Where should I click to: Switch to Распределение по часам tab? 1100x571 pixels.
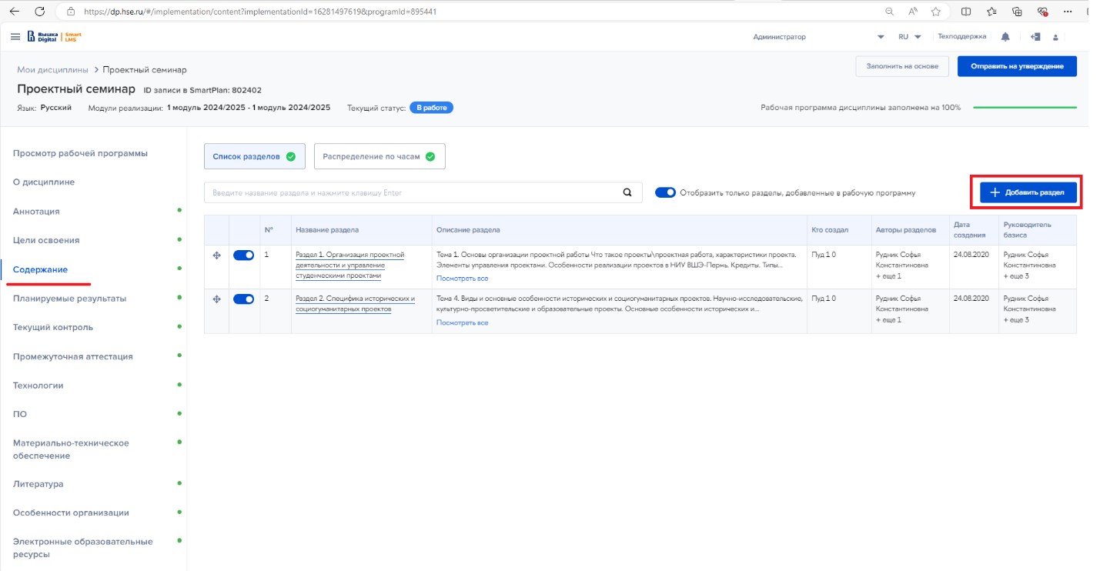(x=379, y=156)
